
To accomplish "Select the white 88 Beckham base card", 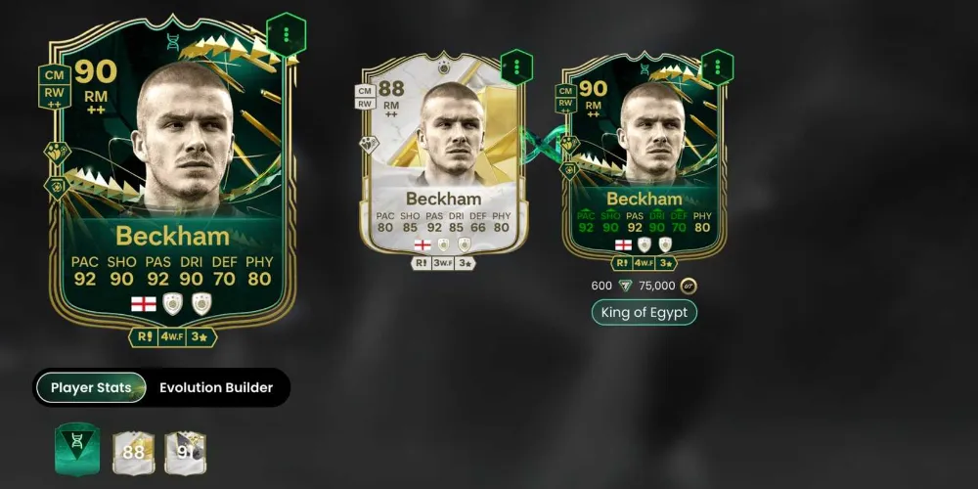I will click(444, 155).
